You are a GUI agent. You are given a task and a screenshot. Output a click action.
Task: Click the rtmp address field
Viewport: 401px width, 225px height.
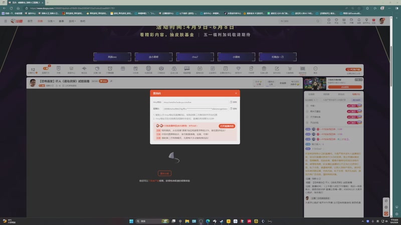click(195, 102)
